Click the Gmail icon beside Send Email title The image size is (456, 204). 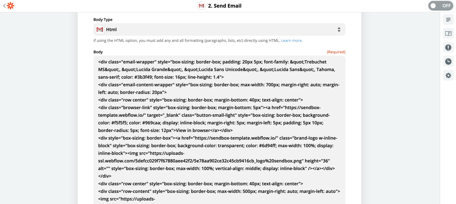(201, 6)
